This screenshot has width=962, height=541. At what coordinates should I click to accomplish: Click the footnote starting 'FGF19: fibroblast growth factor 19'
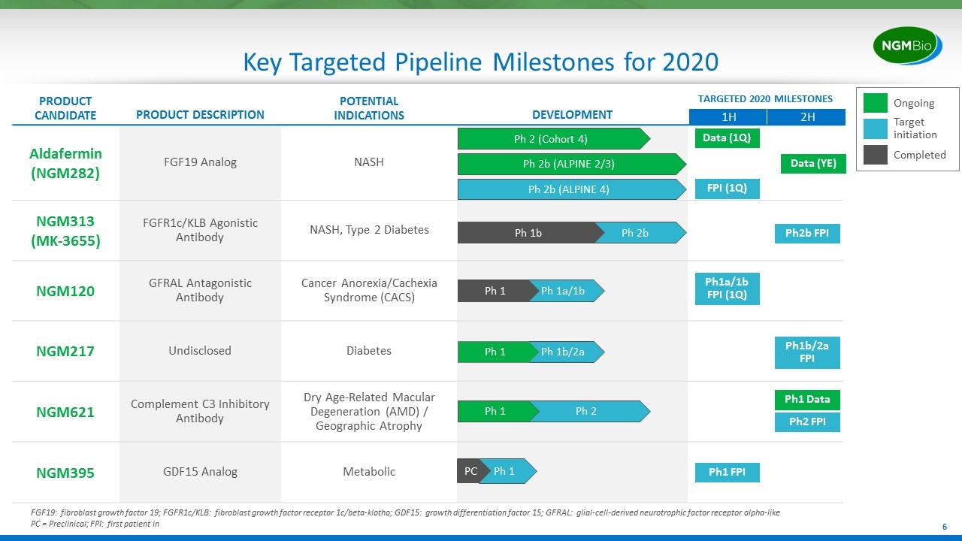[x=405, y=512]
